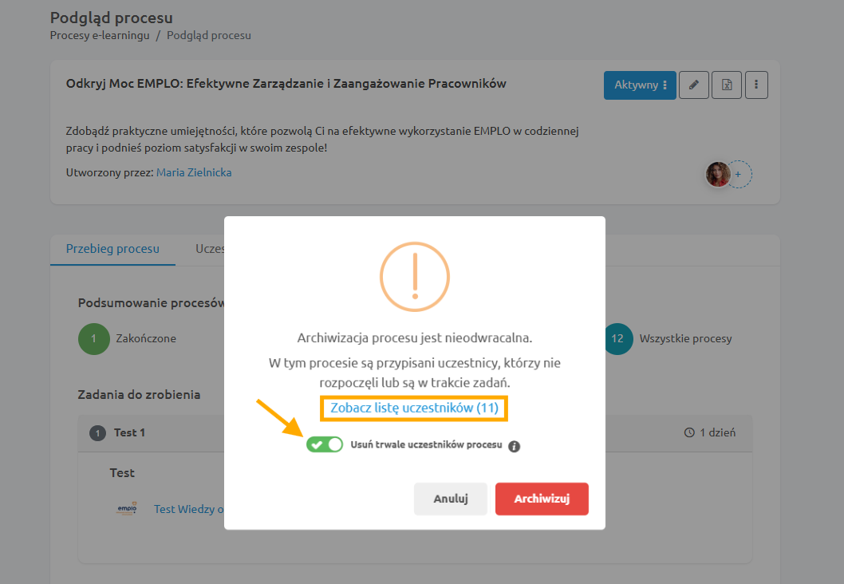Click the Wszystkie procesy counter 12
This screenshot has width=844, height=584.
coord(617,338)
